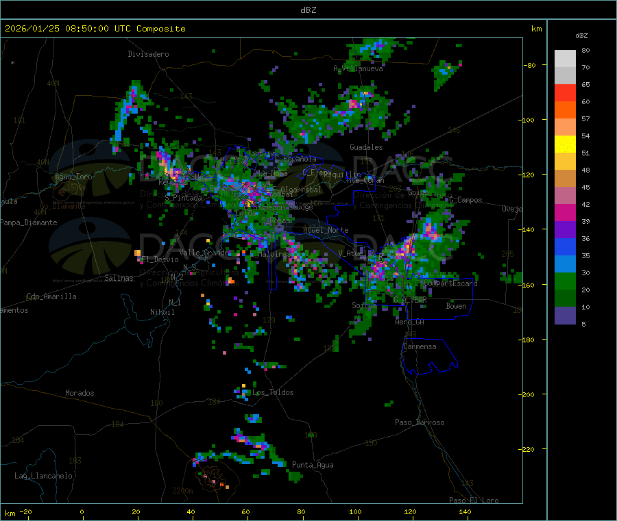Select the 'Guadales' location label

click(366, 147)
